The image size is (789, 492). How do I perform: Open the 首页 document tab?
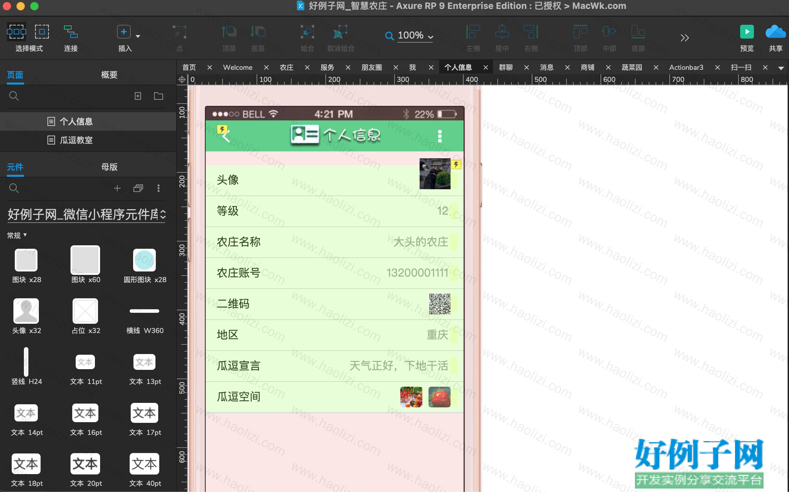tap(189, 67)
